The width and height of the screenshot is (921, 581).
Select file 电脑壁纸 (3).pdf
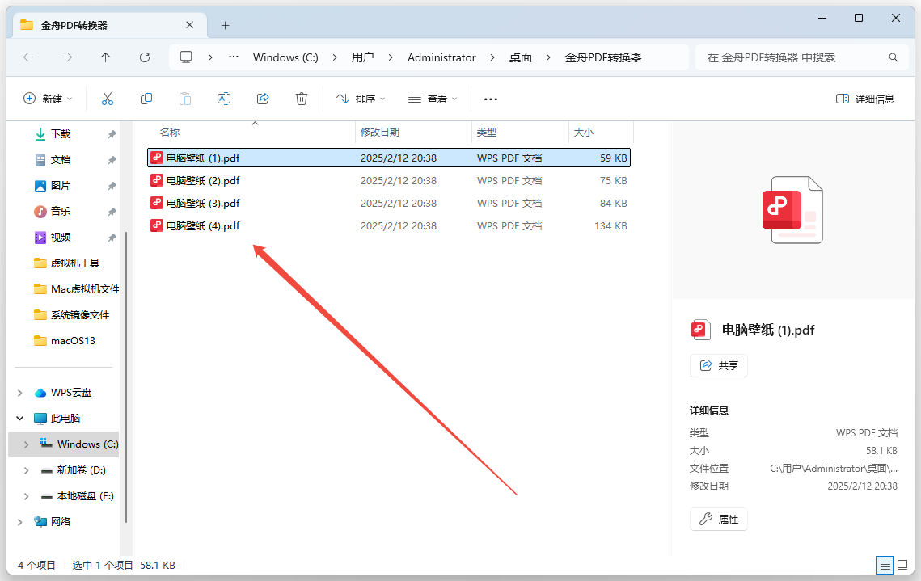pos(389,203)
